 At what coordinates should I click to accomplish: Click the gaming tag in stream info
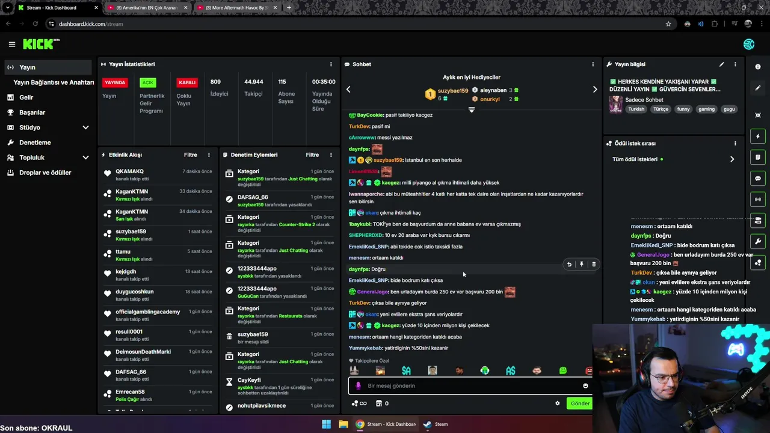coord(706,109)
